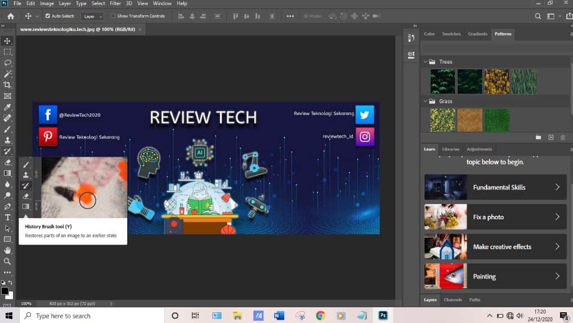
Task: Select the Eyedropper tool
Action: (x=7, y=107)
